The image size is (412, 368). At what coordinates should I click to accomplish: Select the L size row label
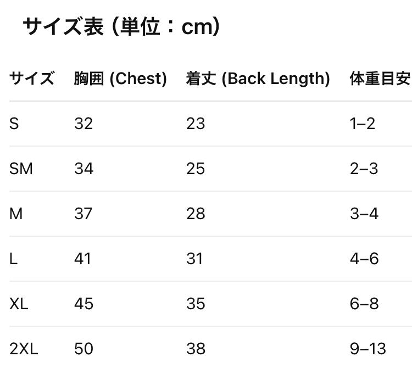[x=13, y=259]
